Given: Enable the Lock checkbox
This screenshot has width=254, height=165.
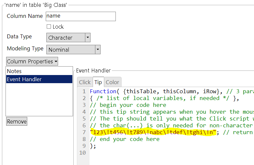Looking at the screenshot, I should [x=49, y=27].
